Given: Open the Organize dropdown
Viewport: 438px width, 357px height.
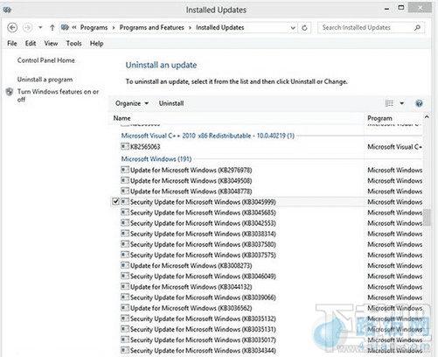Looking at the screenshot, I should tap(132, 103).
